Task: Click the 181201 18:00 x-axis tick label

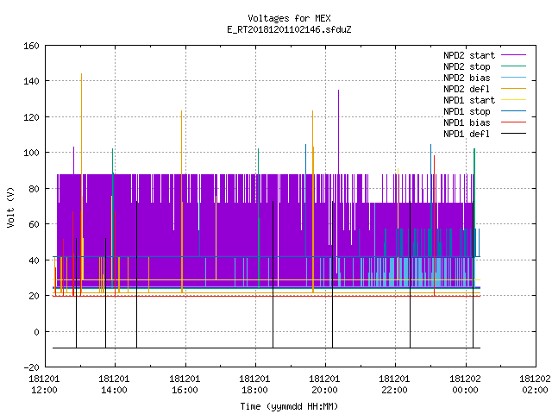Action: point(254,385)
